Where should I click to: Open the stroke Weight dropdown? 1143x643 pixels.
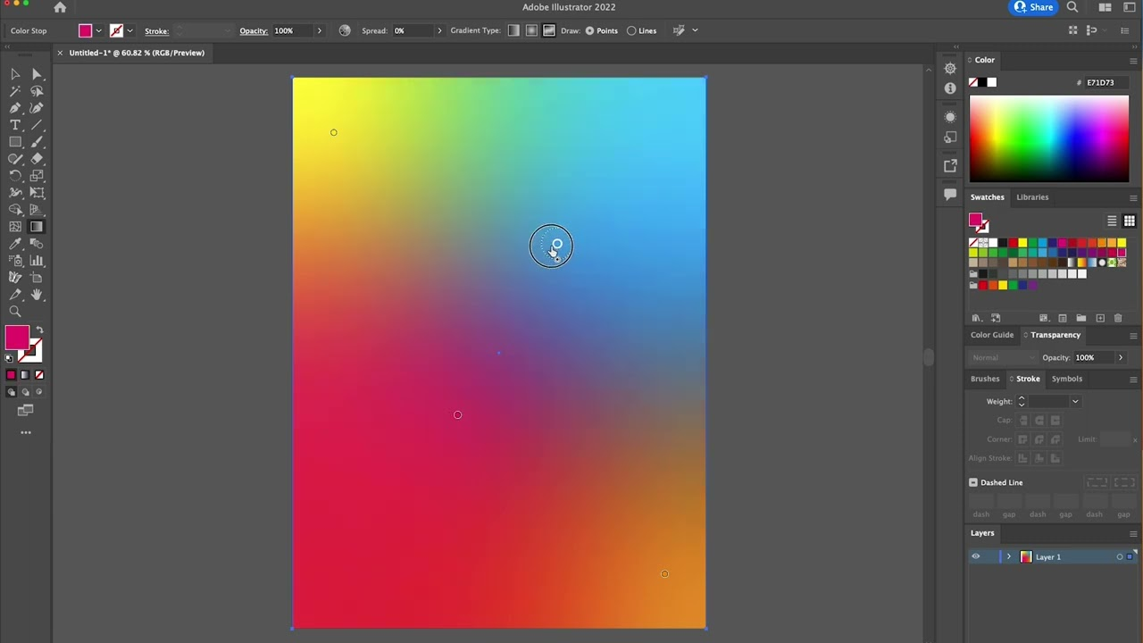pos(1074,401)
